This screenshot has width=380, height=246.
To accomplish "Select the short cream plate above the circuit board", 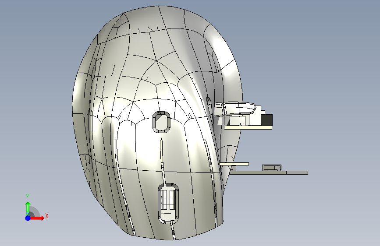I will (234, 164).
